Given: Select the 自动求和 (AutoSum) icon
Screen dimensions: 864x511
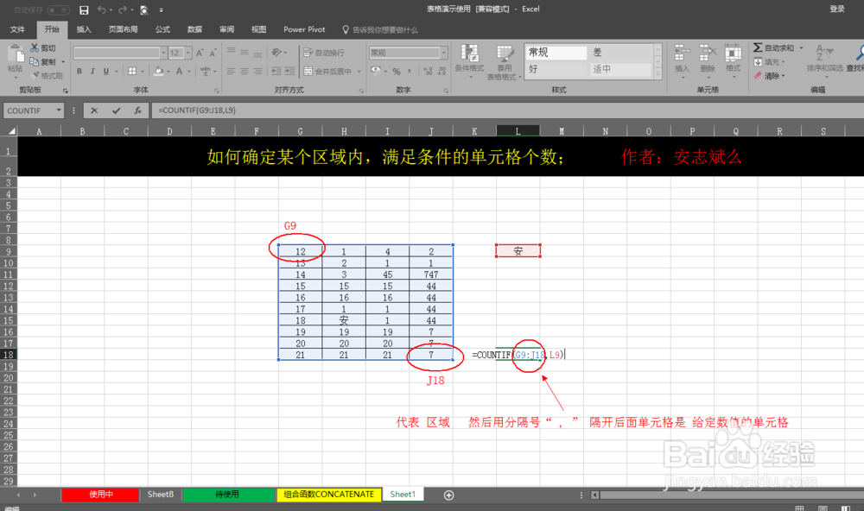Looking at the screenshot, I should [x=758, y=47].
